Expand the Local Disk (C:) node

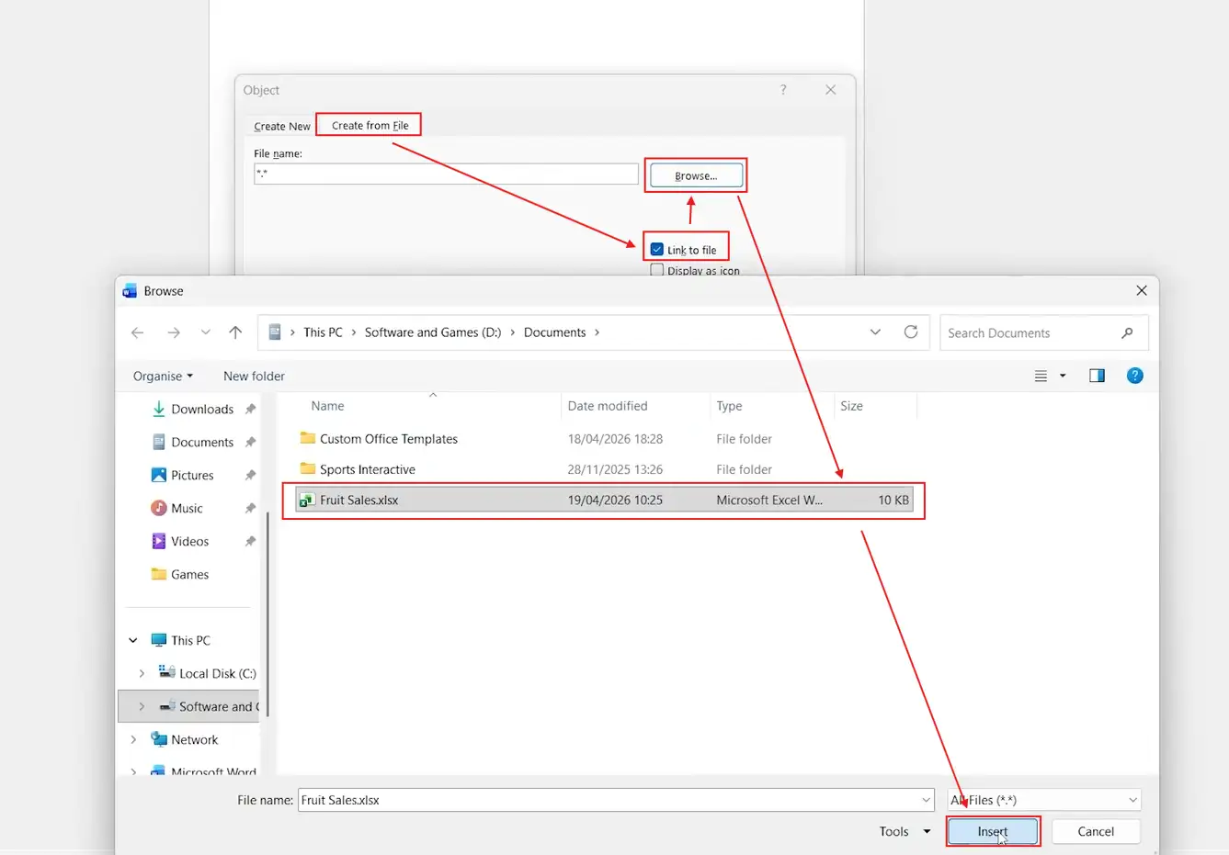coord(142,673)
